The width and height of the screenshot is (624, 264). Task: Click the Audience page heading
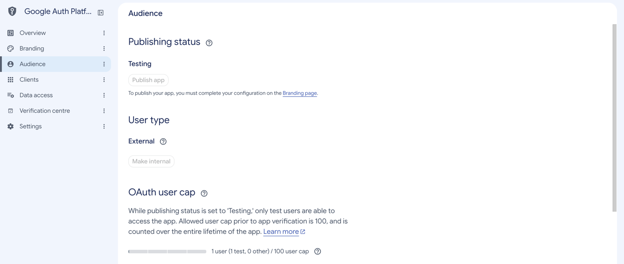[x=145, y=13]
